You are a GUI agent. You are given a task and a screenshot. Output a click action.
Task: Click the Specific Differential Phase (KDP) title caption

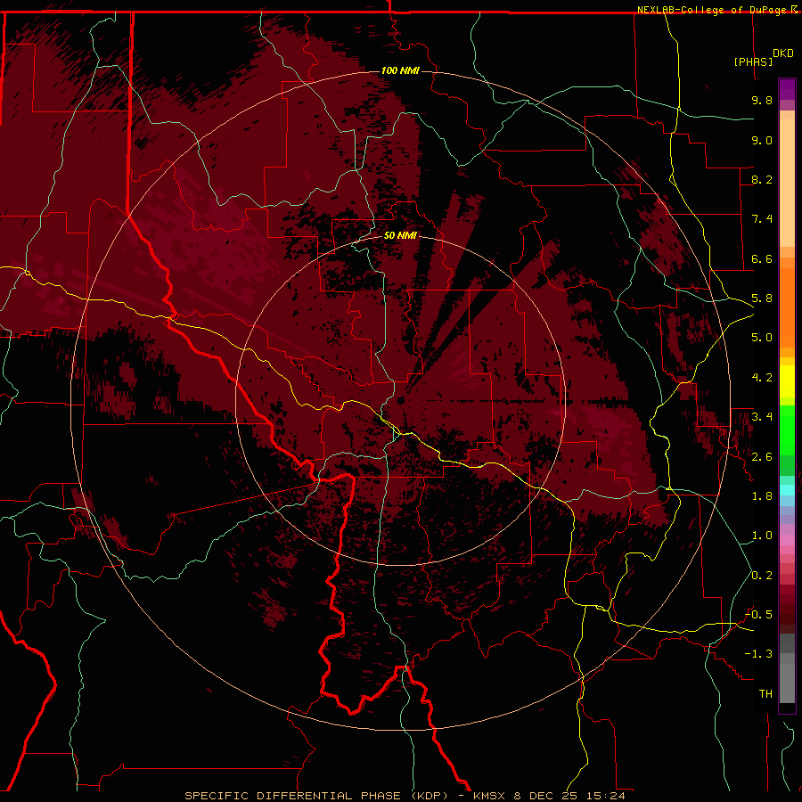[316, 796]
